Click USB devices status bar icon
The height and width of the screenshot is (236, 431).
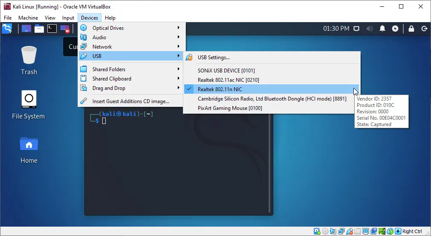(x=350, y=231)
